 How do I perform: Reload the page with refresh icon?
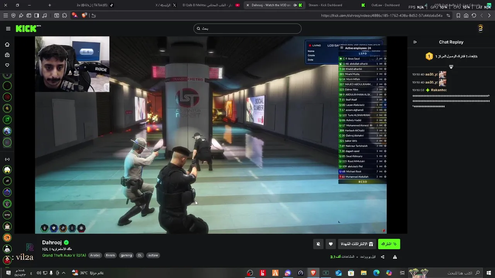(x=474, y=15)
